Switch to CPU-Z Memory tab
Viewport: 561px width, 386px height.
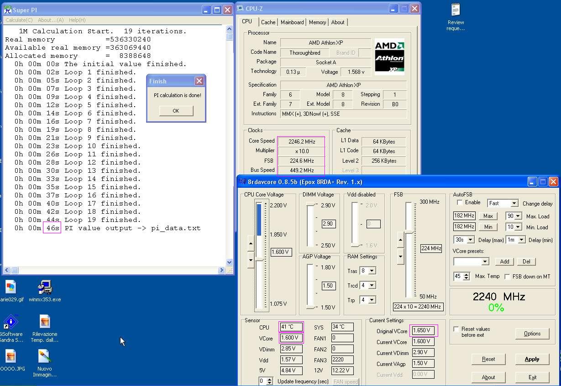tap(317, 22)
